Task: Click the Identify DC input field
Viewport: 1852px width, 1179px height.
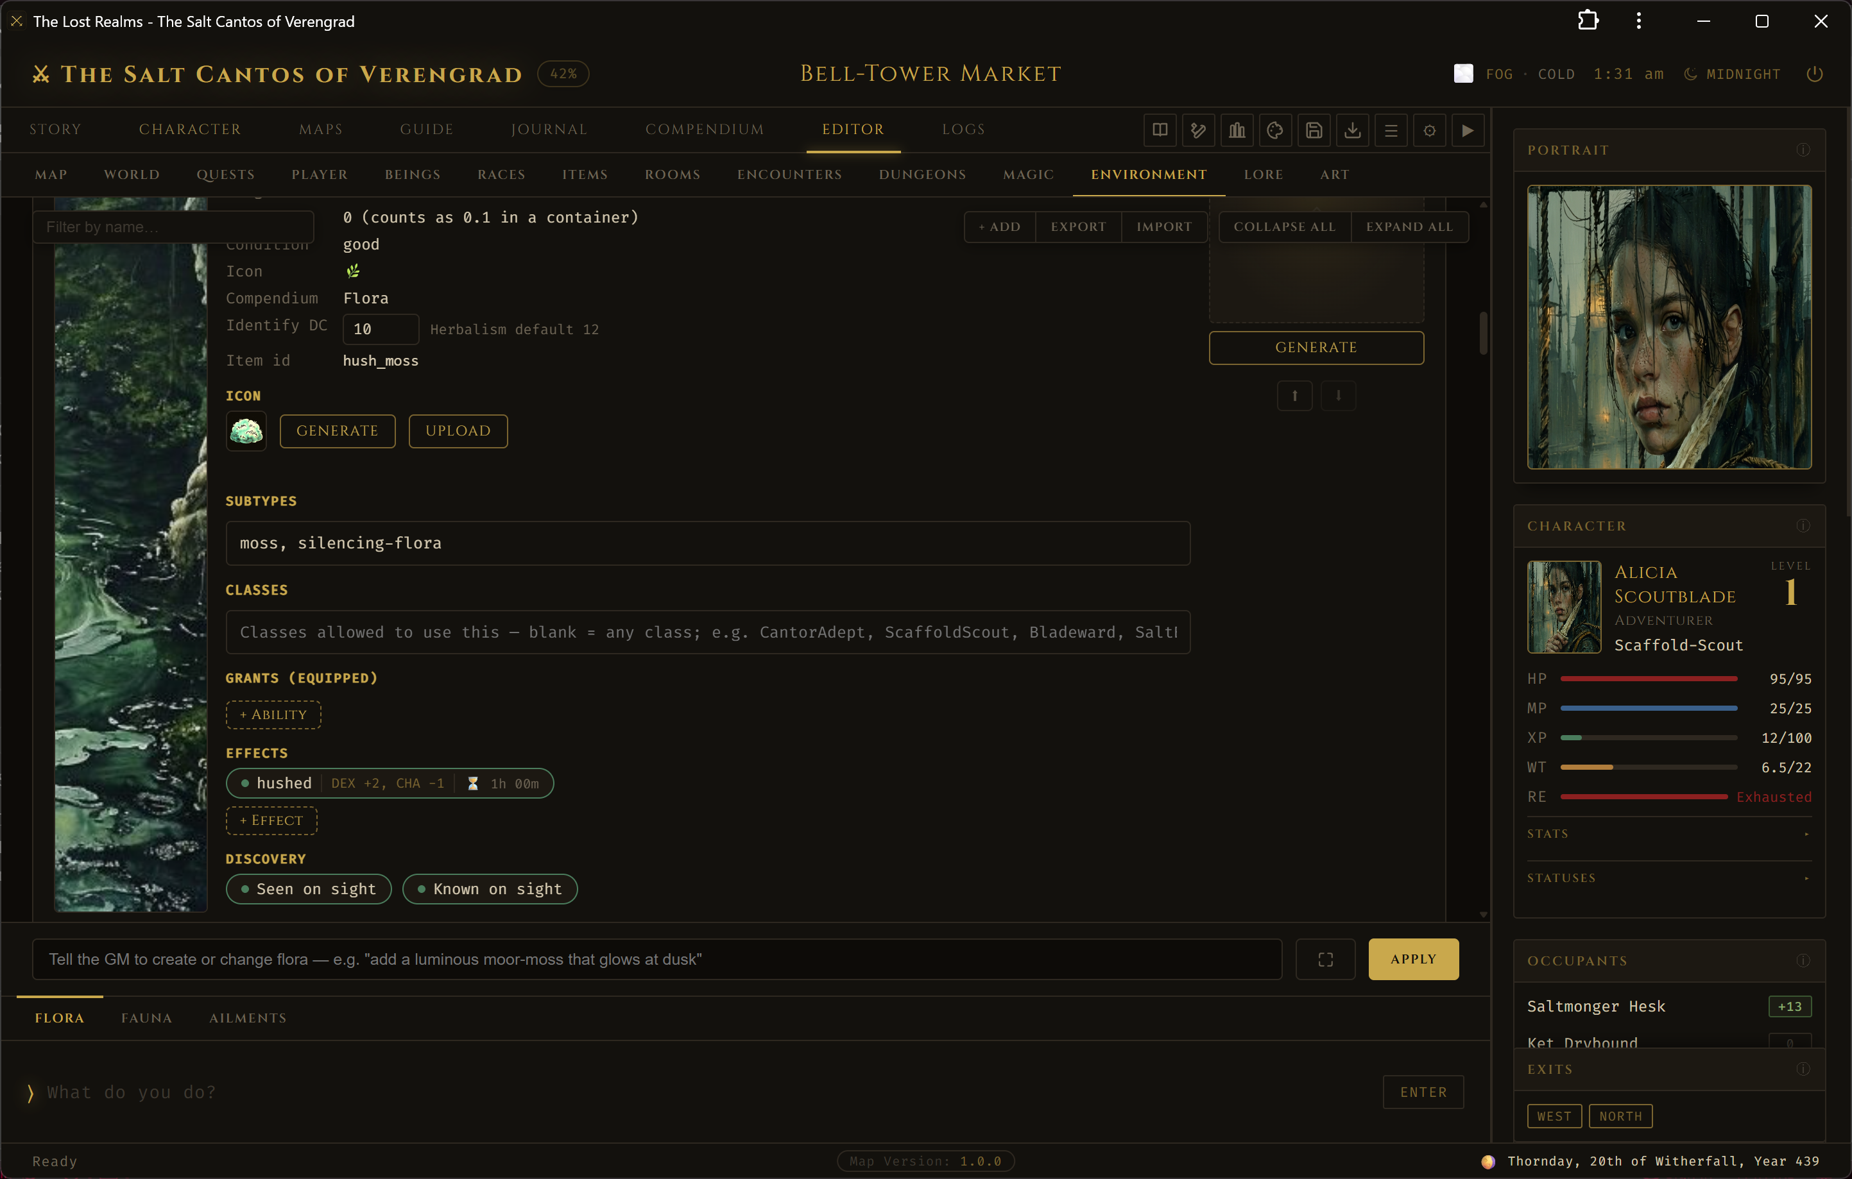Action: click(x=381, y=329)
